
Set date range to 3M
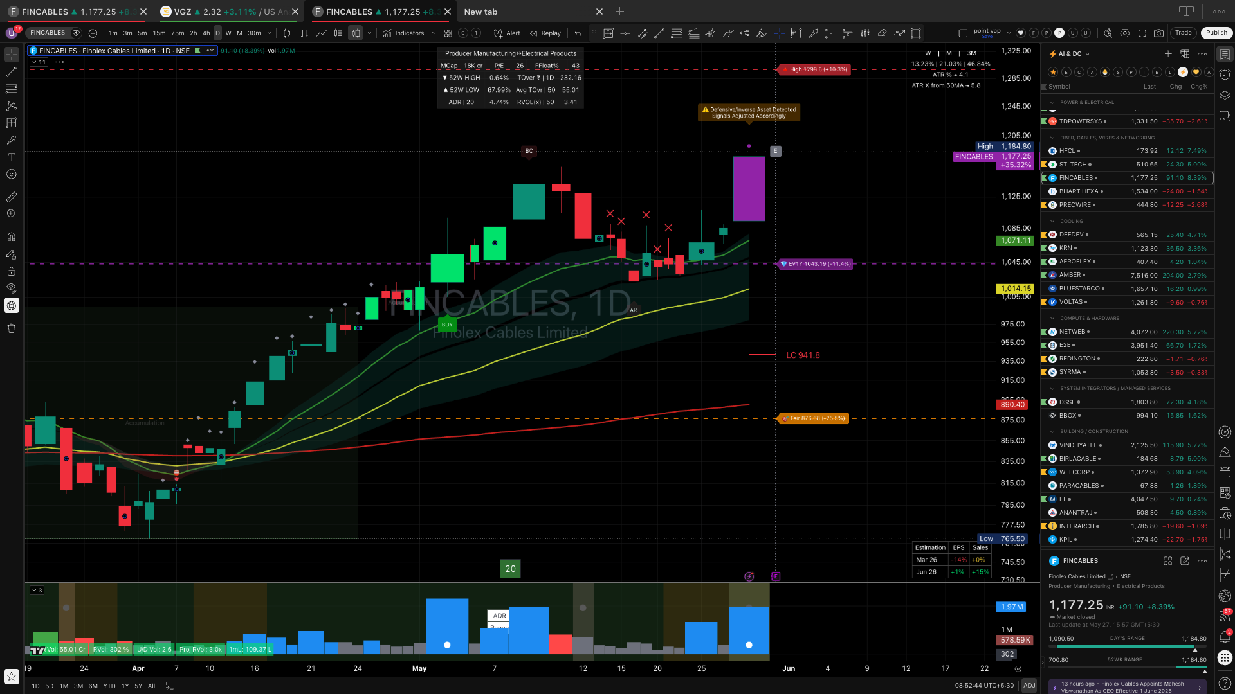coord(78,686)
